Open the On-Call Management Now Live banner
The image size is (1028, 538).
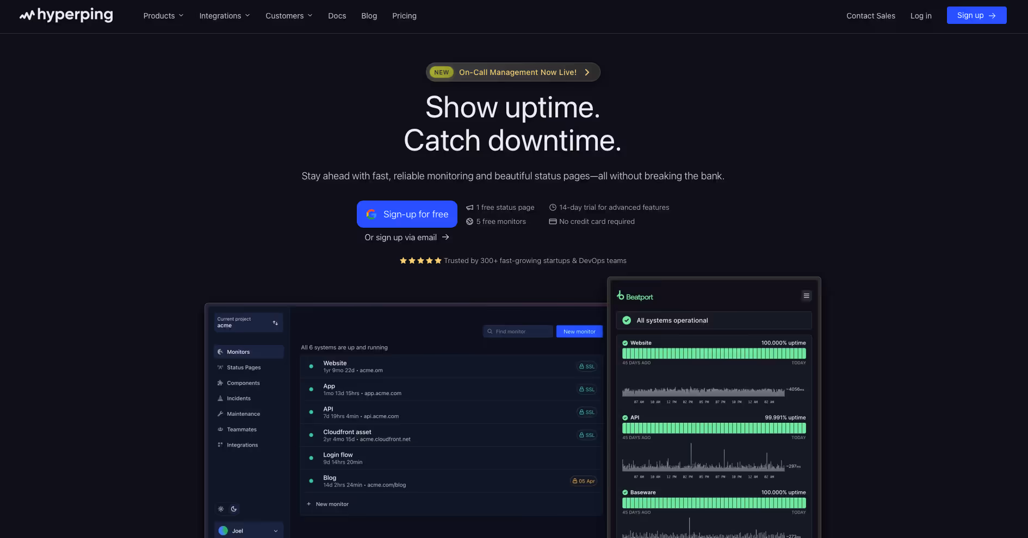tap(513, 72)
